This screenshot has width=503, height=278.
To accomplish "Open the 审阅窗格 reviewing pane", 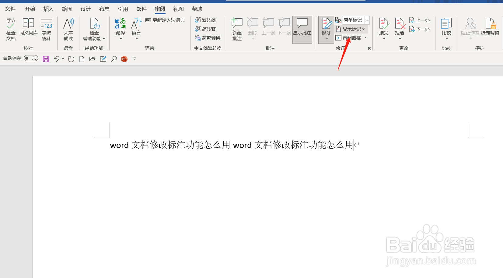I will click(348, 38).
